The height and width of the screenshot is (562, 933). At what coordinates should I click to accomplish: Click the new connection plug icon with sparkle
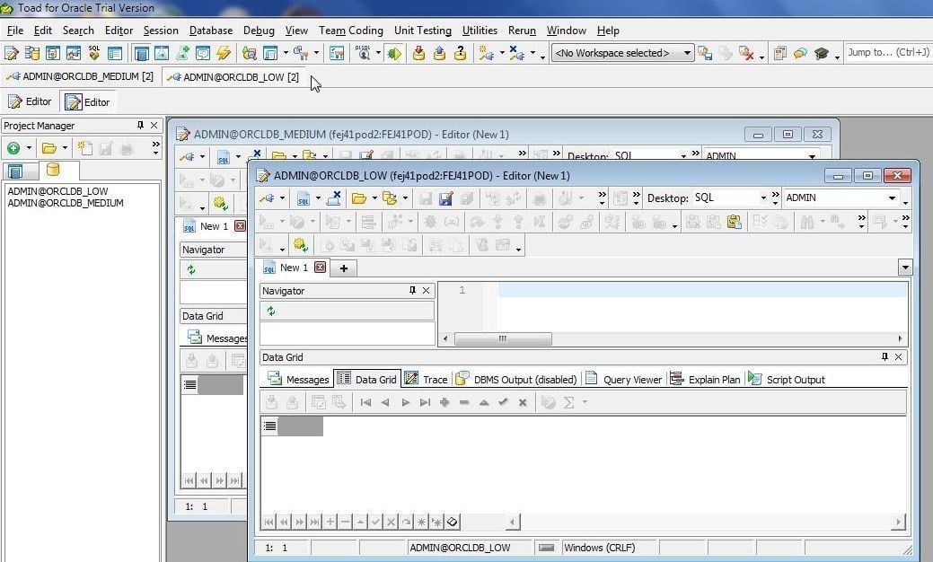pos(487,53)
